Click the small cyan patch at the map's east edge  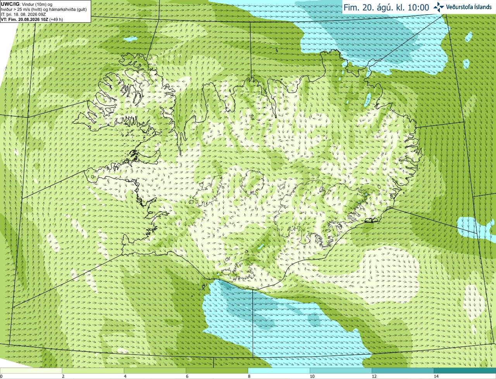tap(476, 229)
